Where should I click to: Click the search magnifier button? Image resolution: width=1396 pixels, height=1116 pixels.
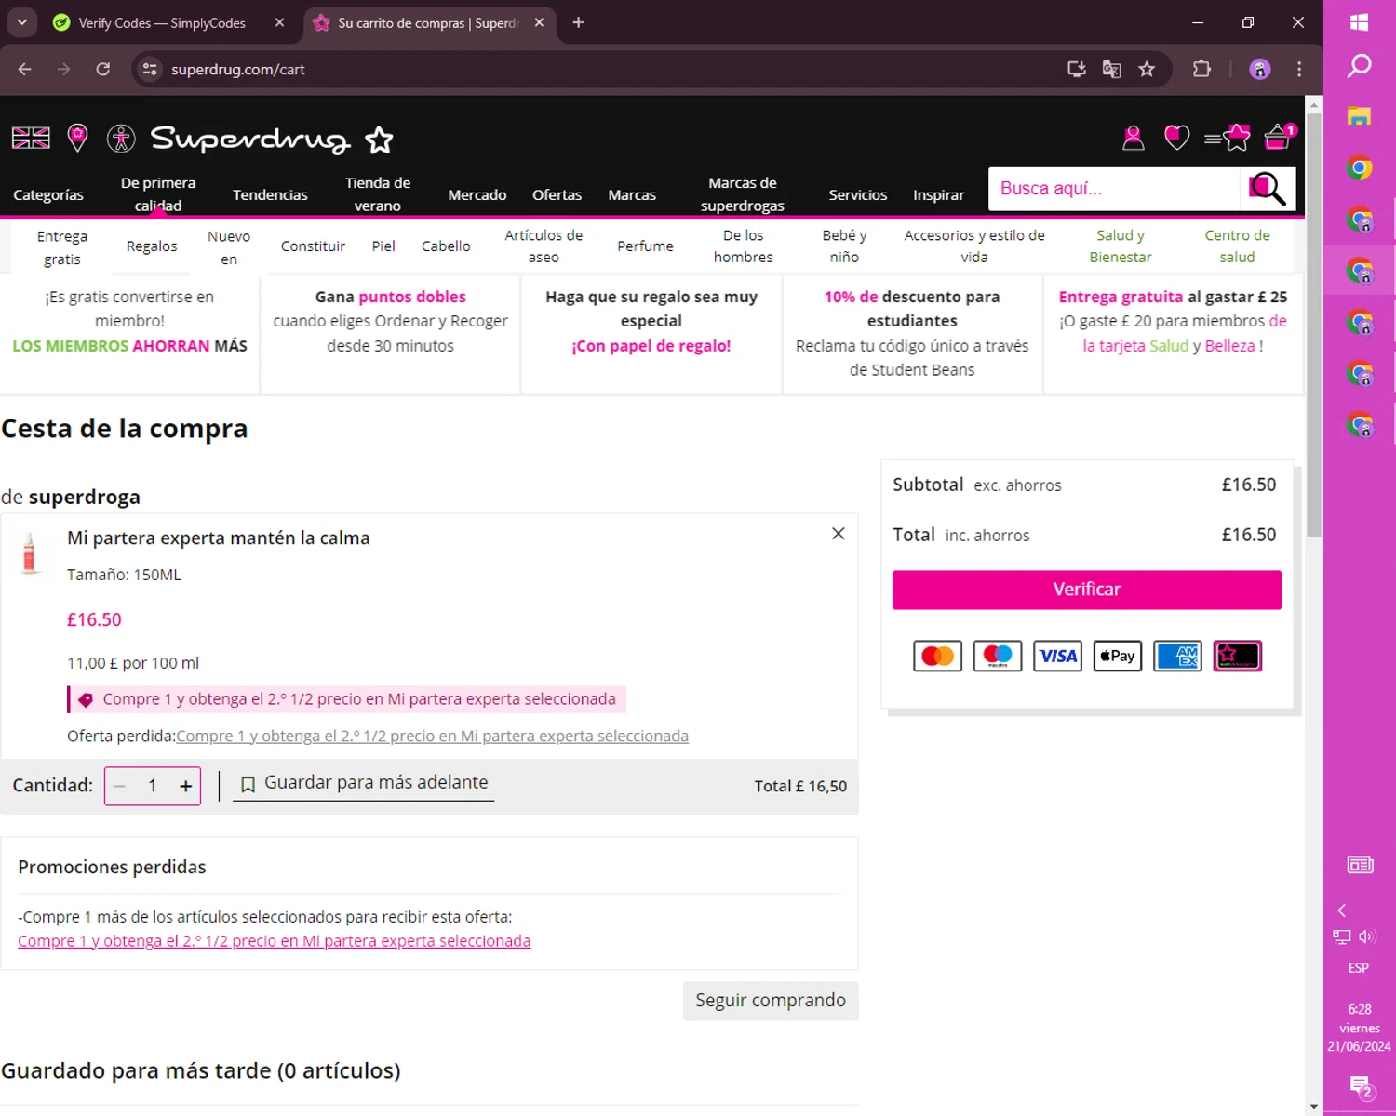[x=1268, y=189]
